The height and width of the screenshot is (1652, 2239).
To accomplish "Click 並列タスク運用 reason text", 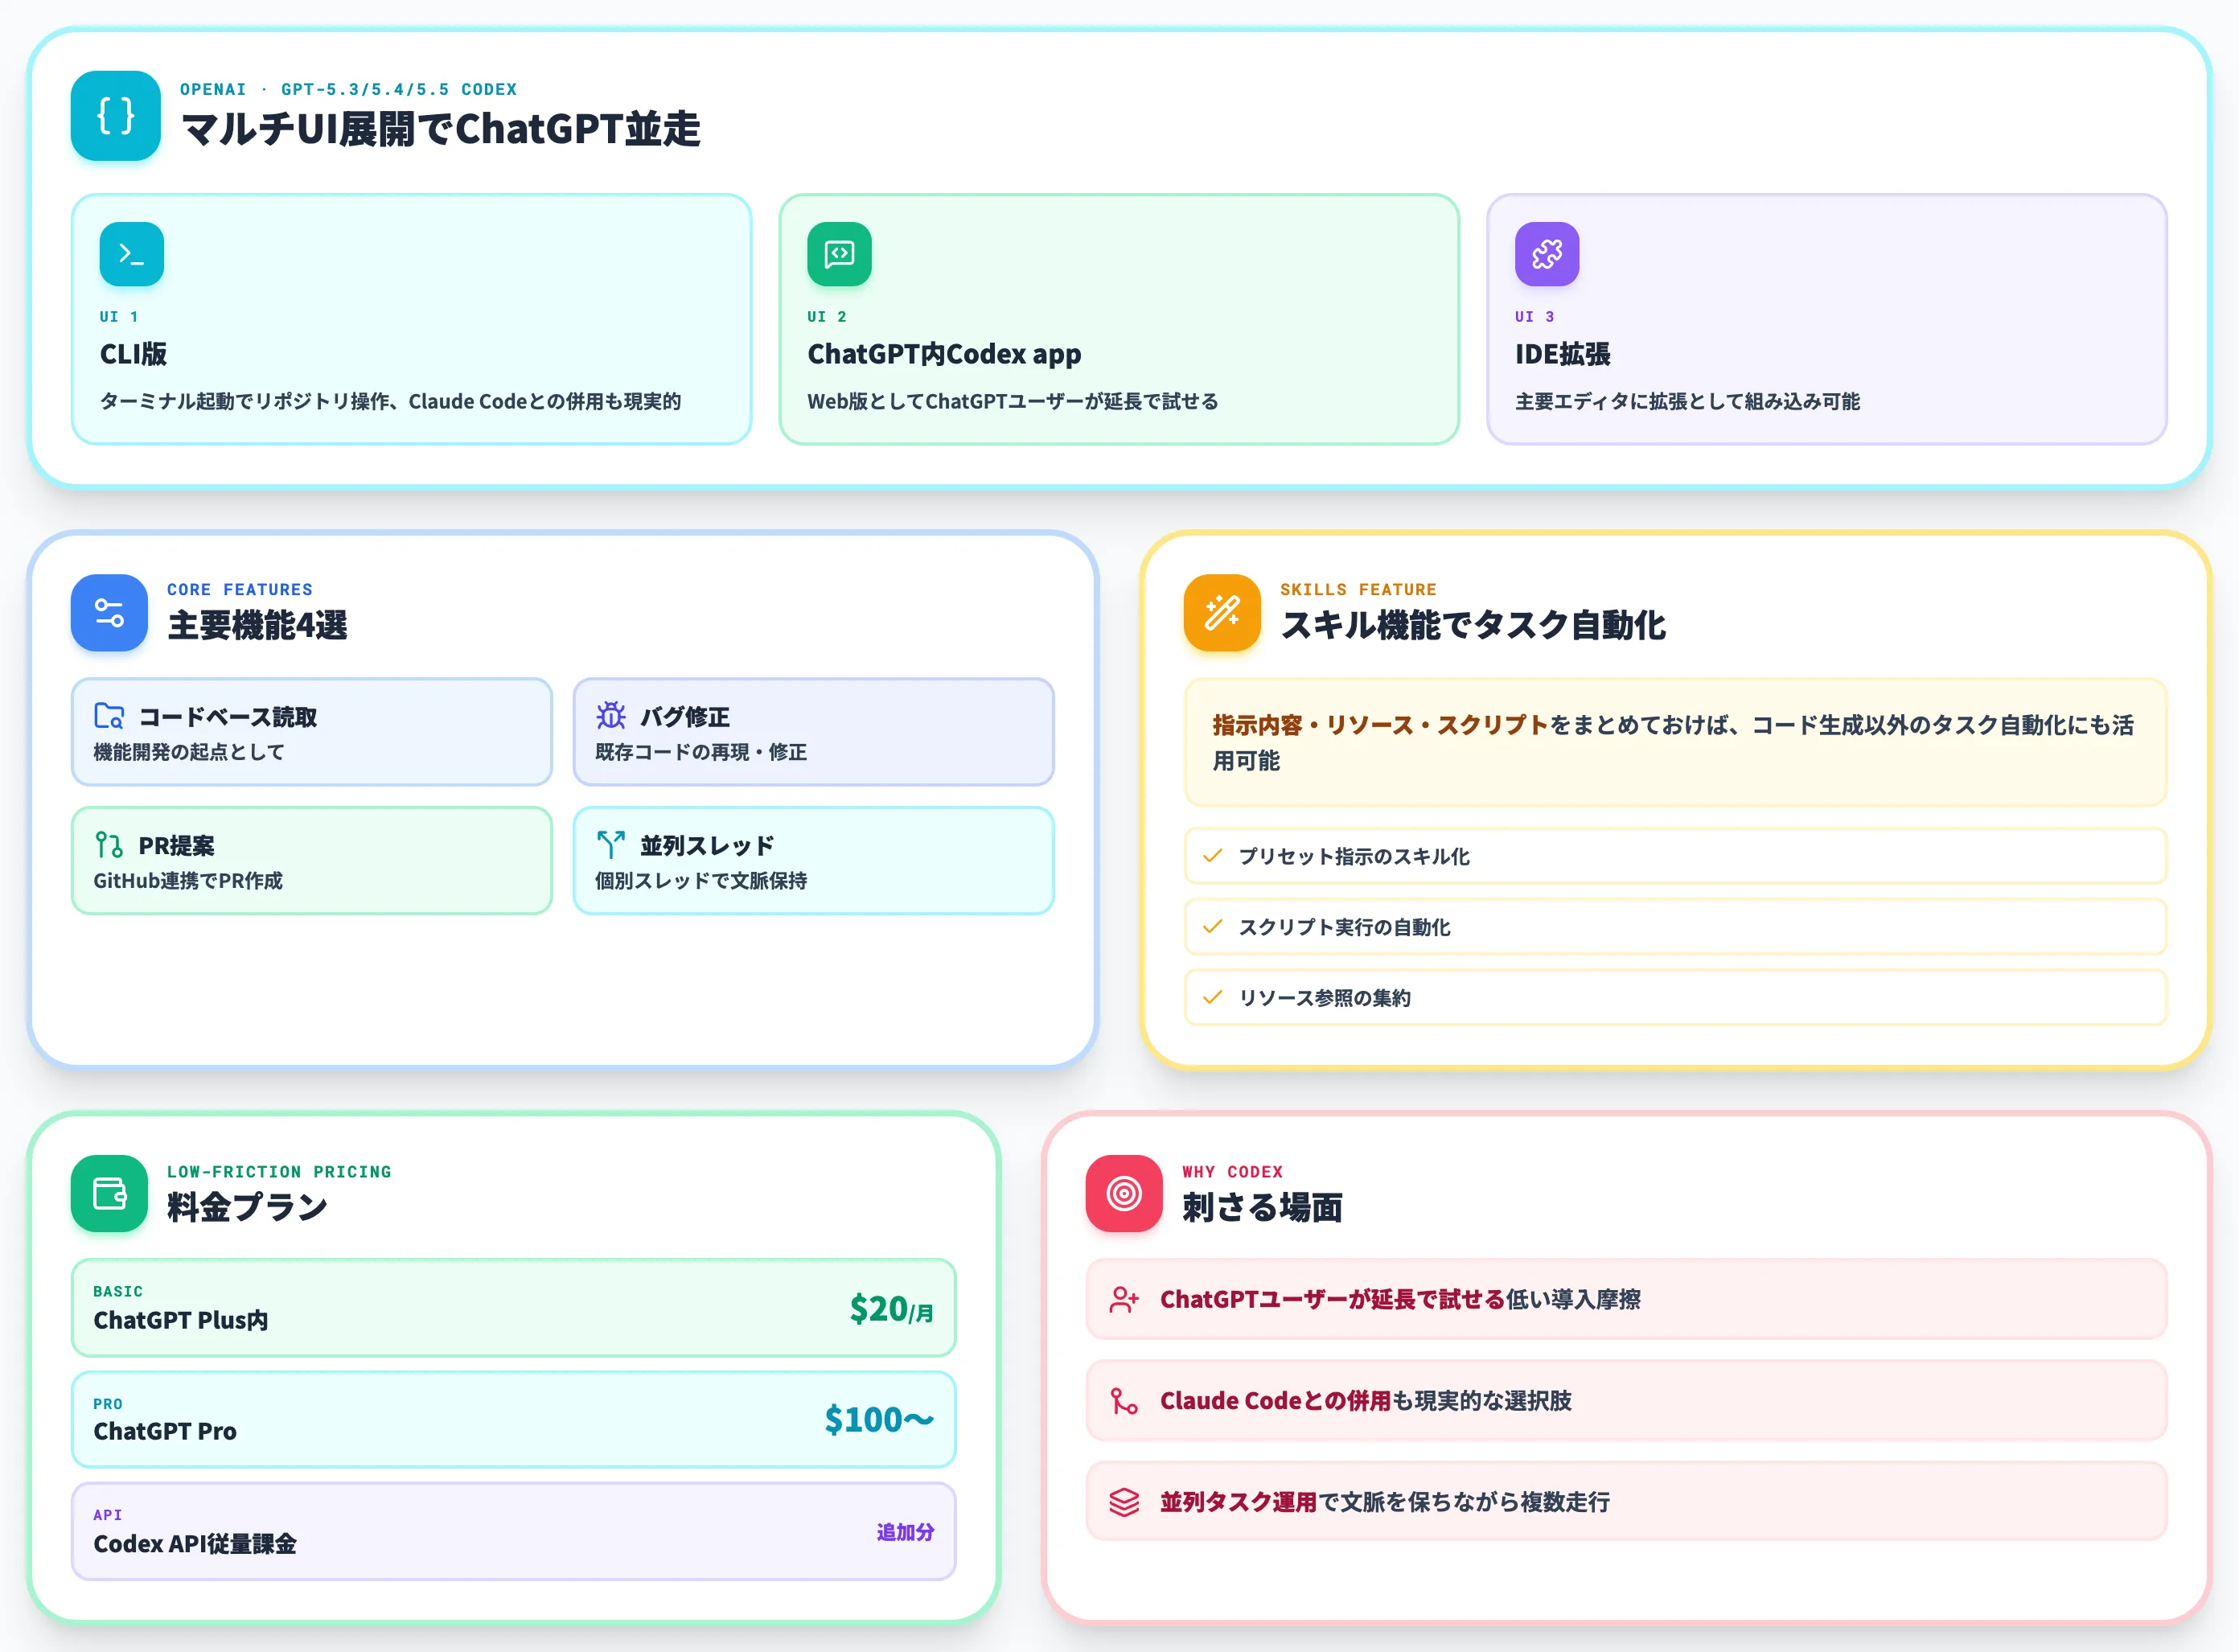I will [1238, 1502].
